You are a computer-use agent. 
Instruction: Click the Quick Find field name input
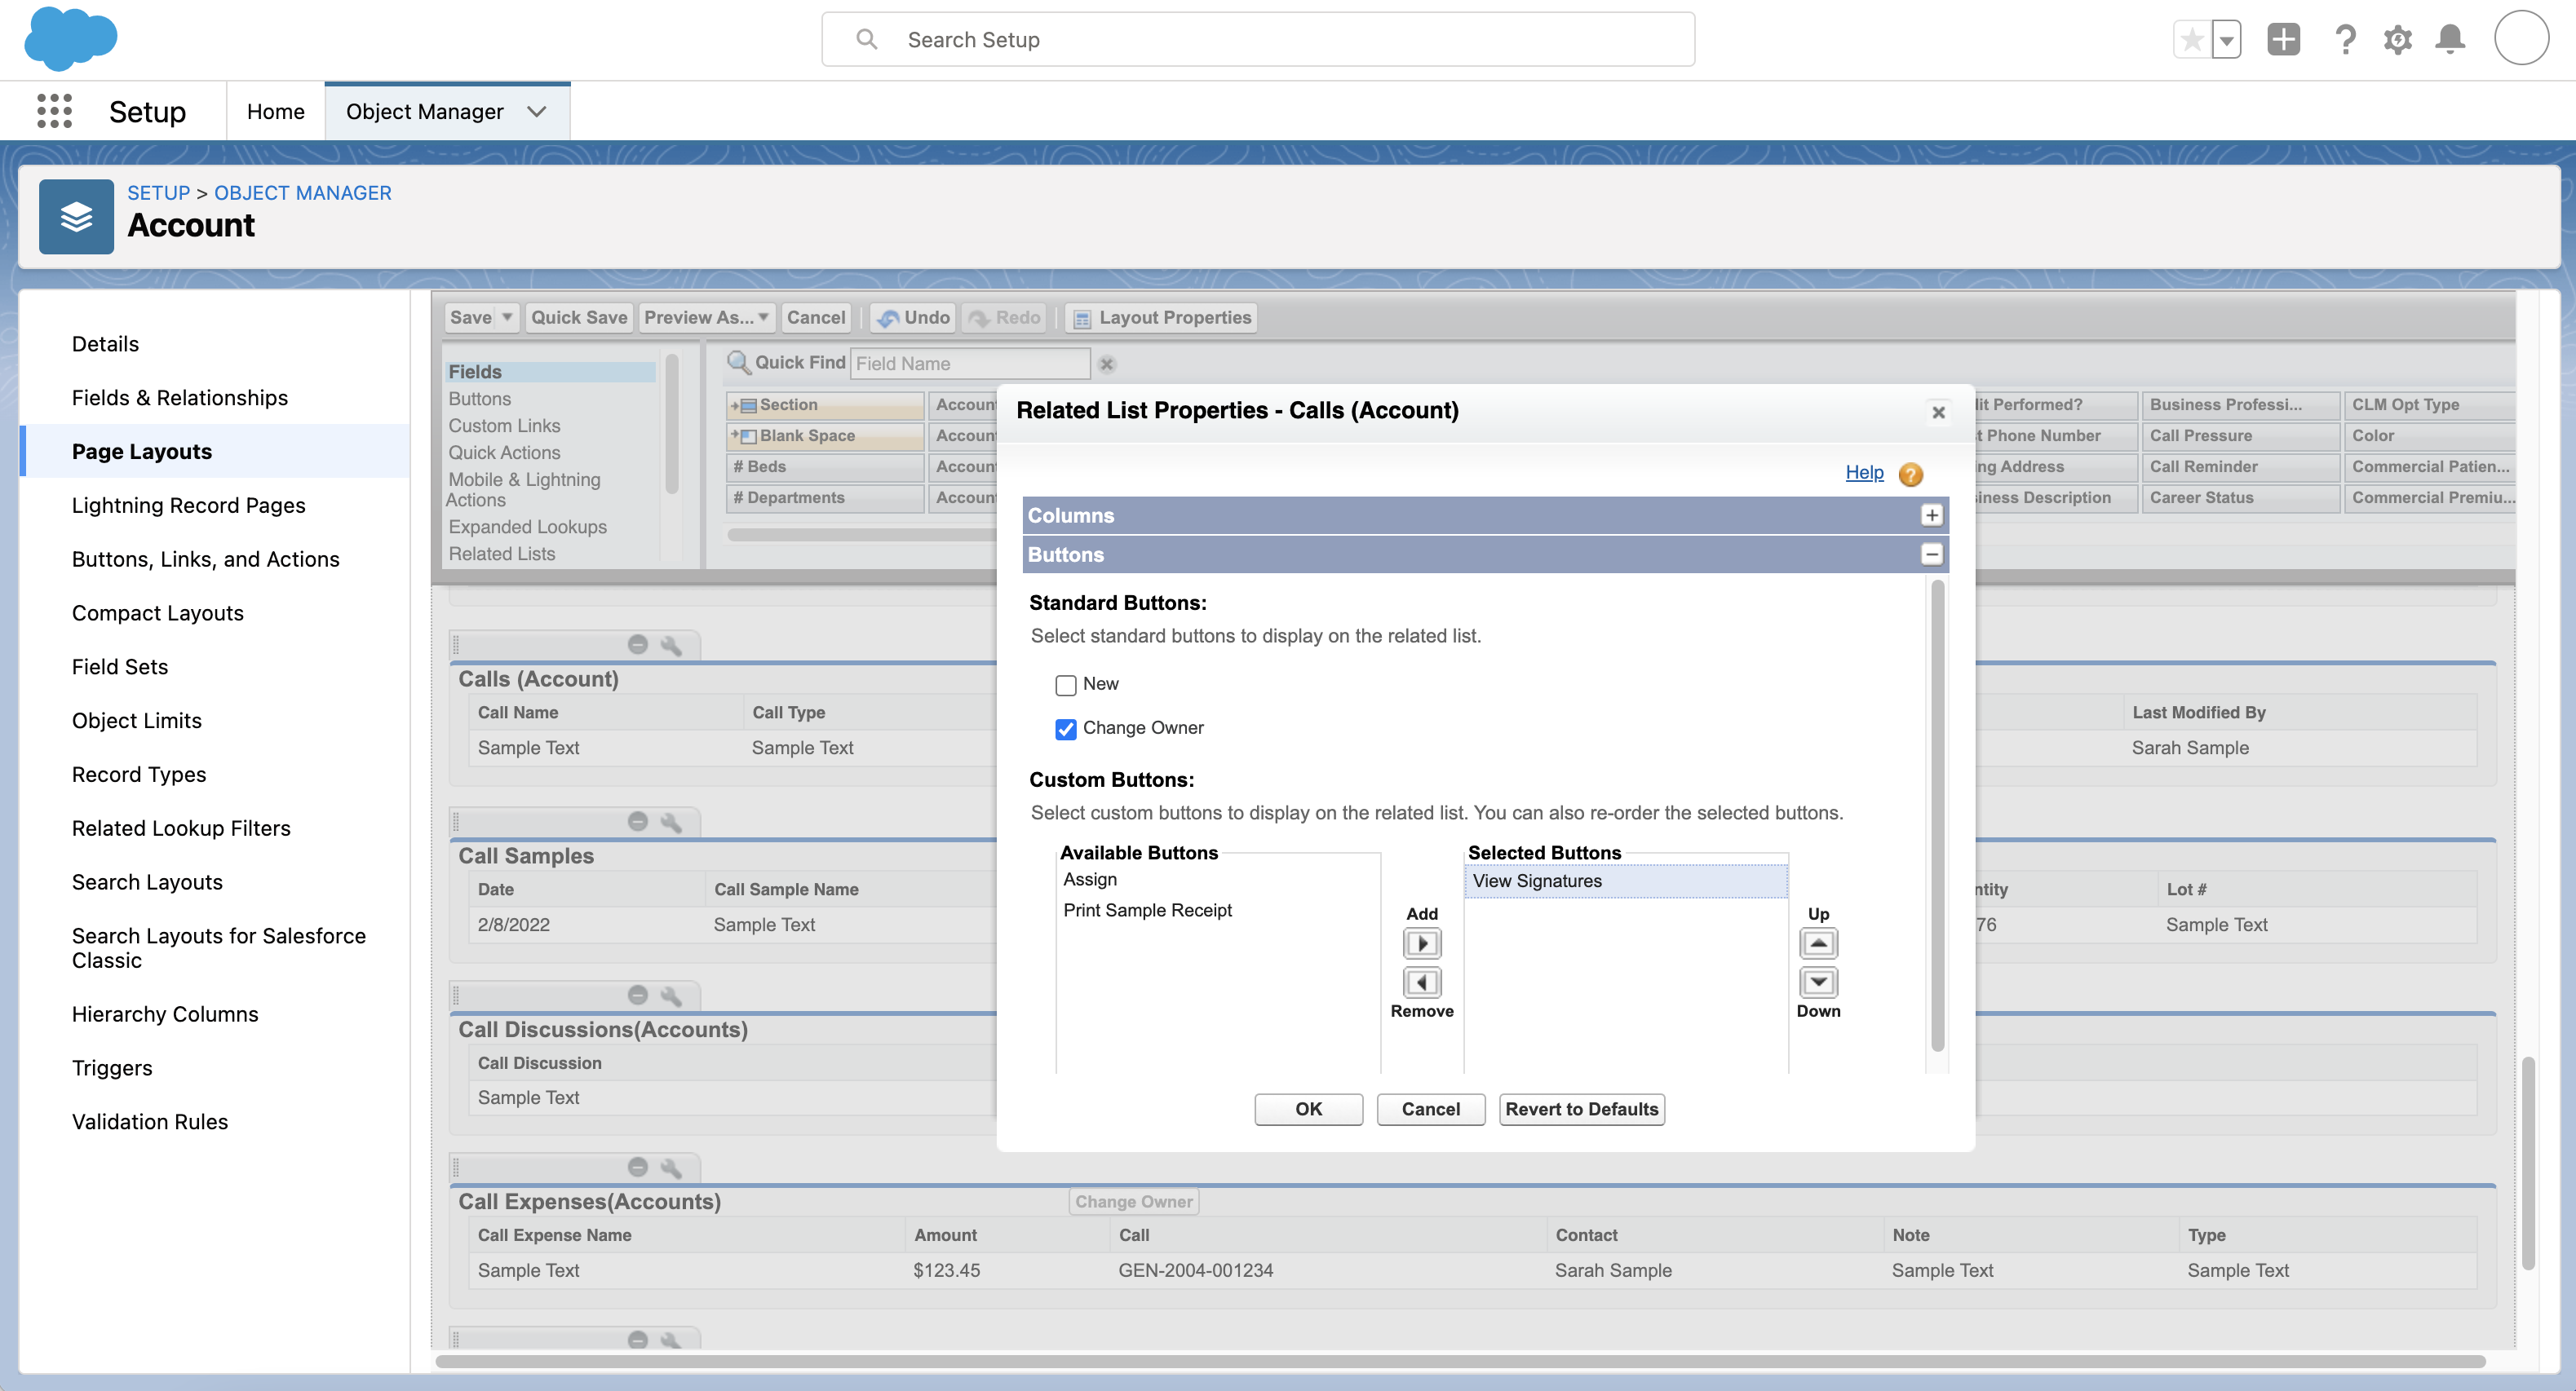(968, 364)
